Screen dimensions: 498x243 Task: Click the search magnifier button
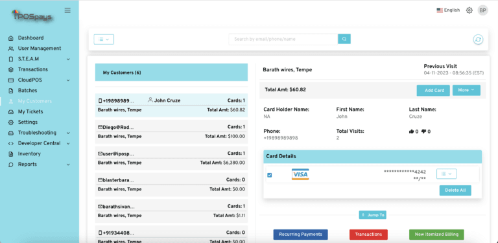[344, 39]
